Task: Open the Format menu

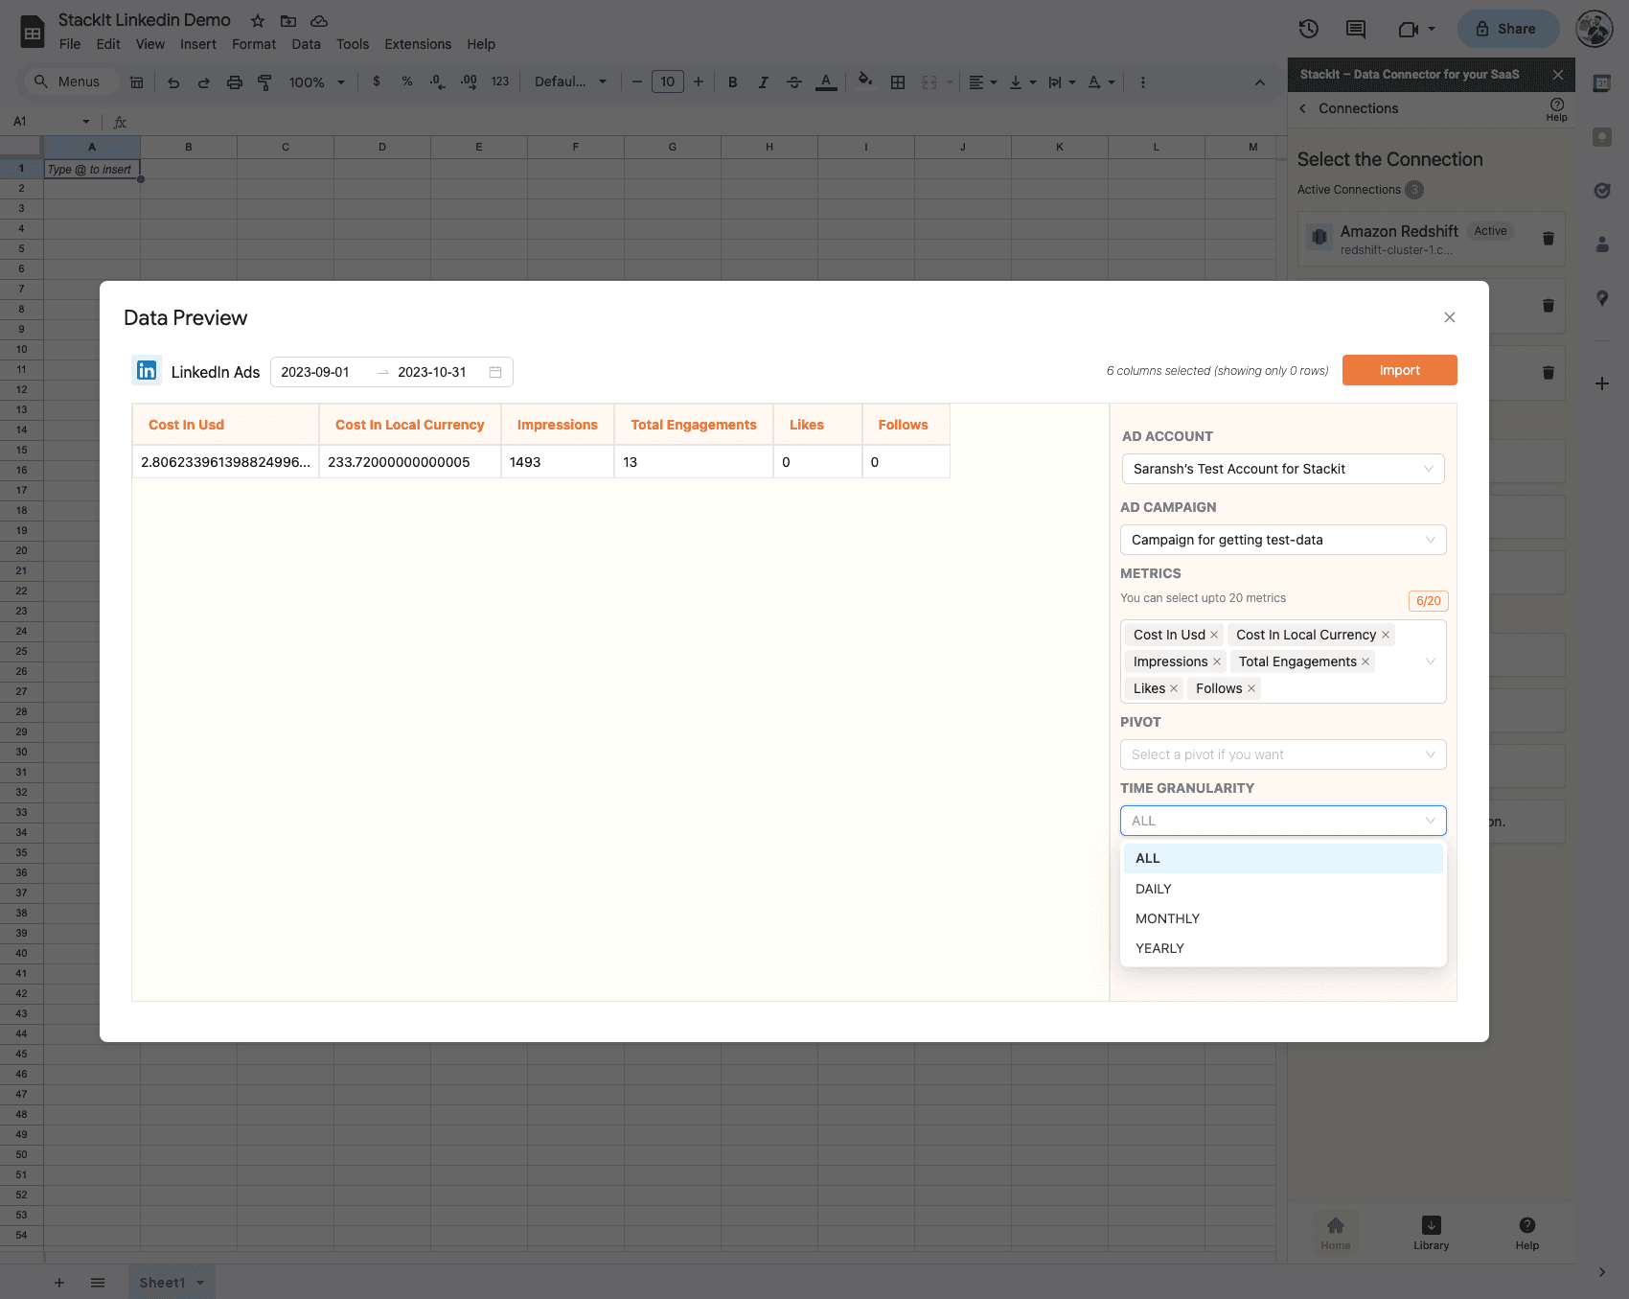Action: [x=254, y=44]
